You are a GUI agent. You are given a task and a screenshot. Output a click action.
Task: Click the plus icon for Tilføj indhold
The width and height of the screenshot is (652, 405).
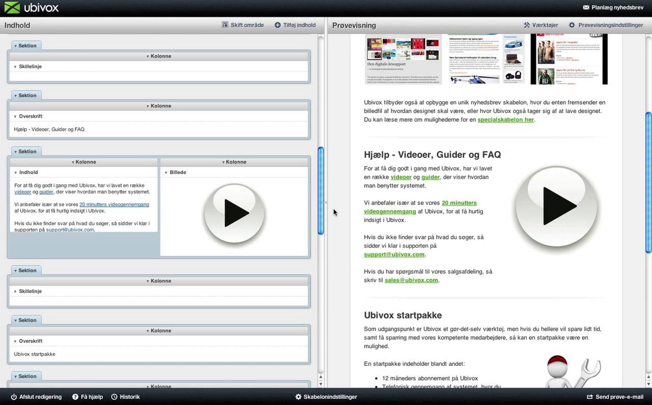277,25
